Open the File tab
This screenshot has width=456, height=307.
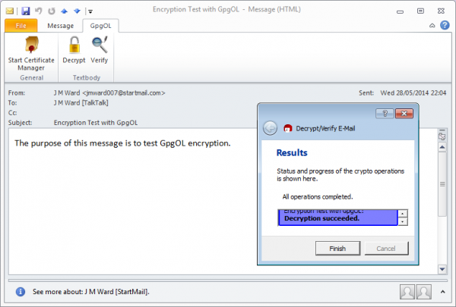pos(21,26)
